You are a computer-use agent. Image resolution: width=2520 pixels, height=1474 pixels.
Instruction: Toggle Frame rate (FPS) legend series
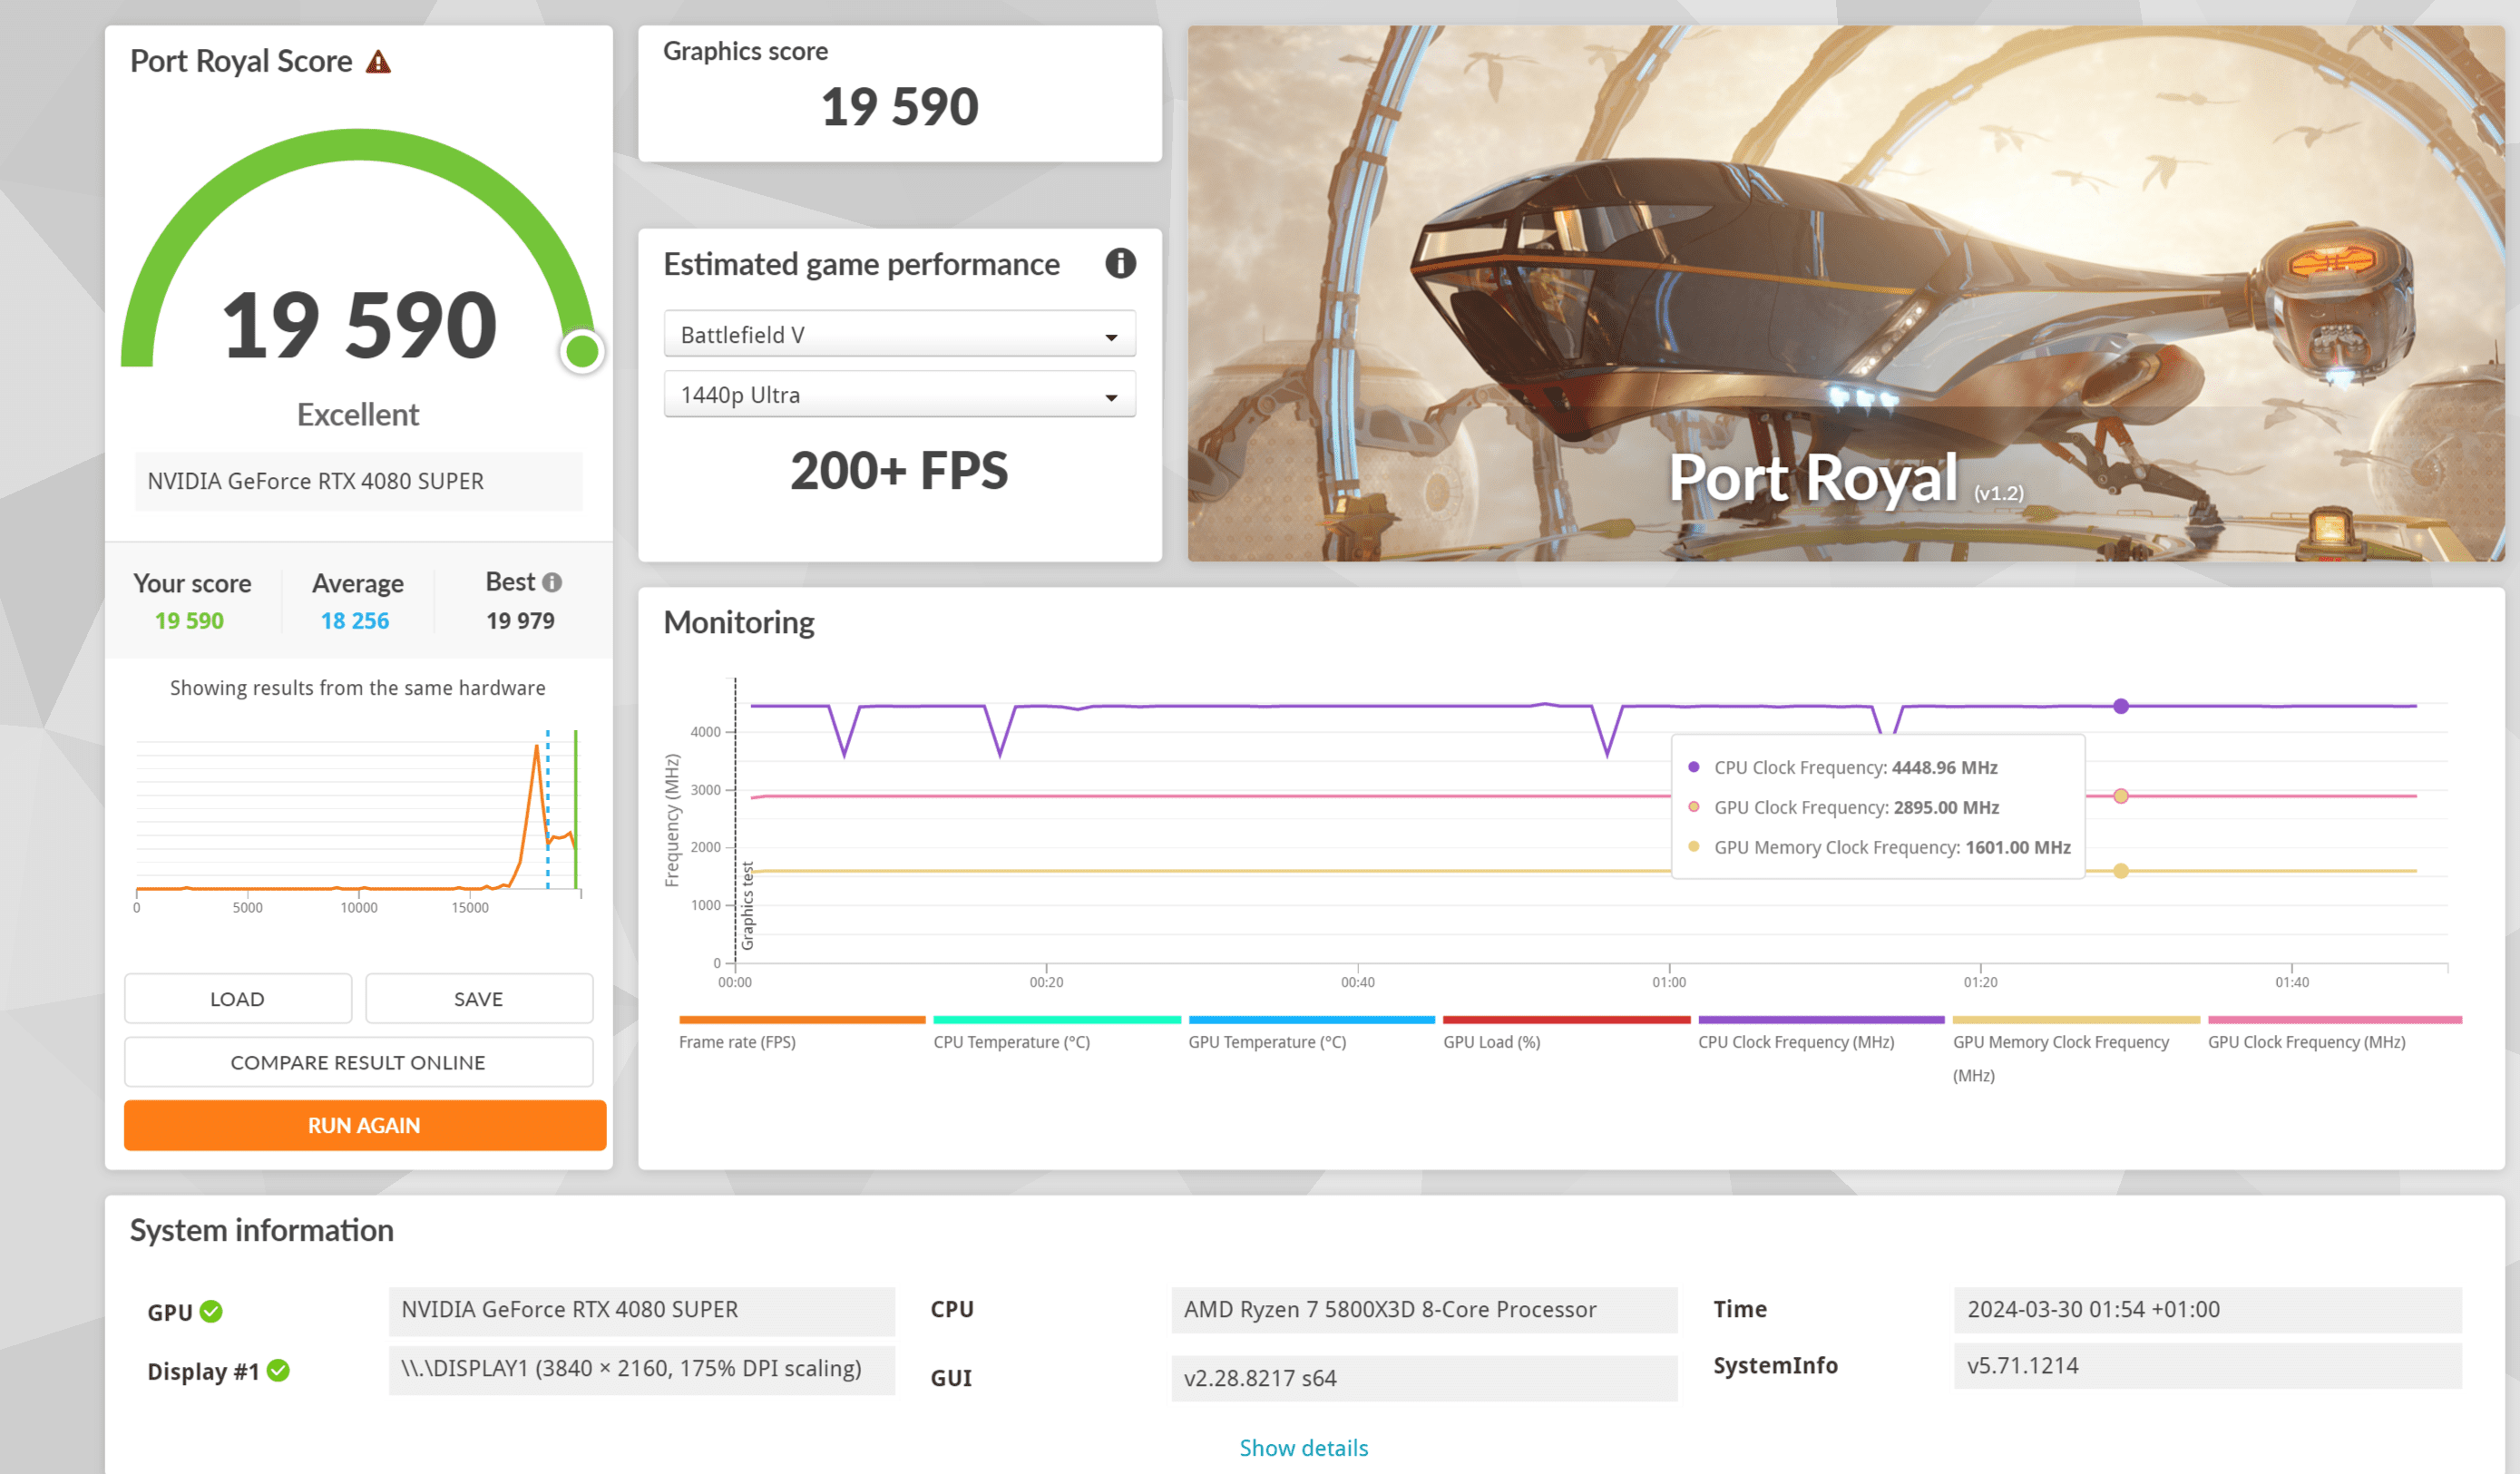pos(737,1041)
